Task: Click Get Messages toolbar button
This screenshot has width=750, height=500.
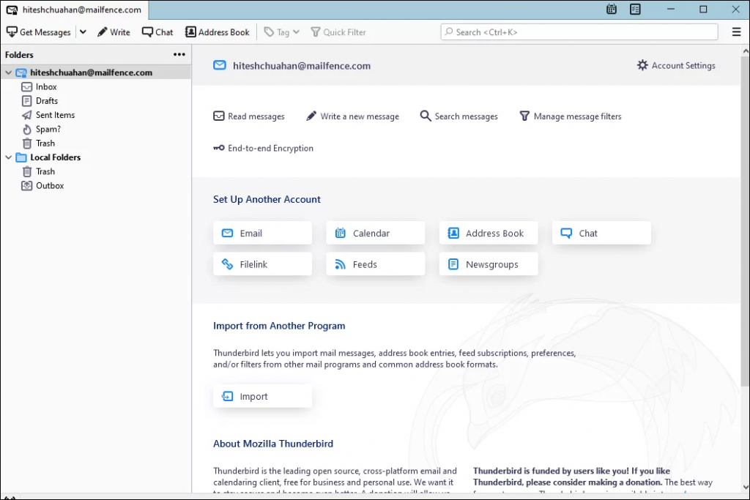Action: point(38,32)
